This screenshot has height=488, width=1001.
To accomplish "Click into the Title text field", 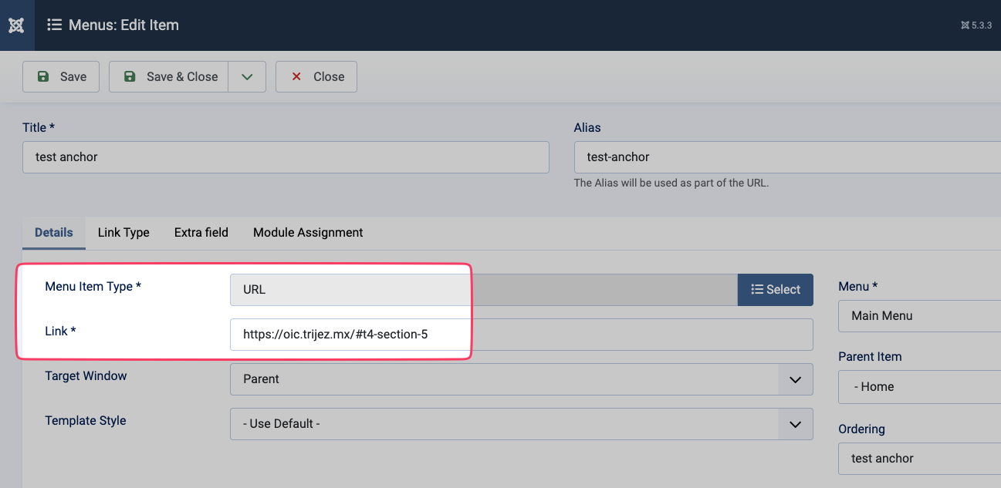I will [x=286, y=157].
